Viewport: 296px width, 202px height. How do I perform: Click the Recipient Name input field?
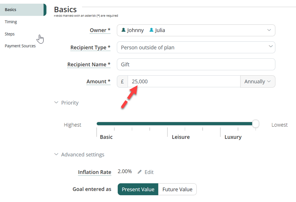196,64
